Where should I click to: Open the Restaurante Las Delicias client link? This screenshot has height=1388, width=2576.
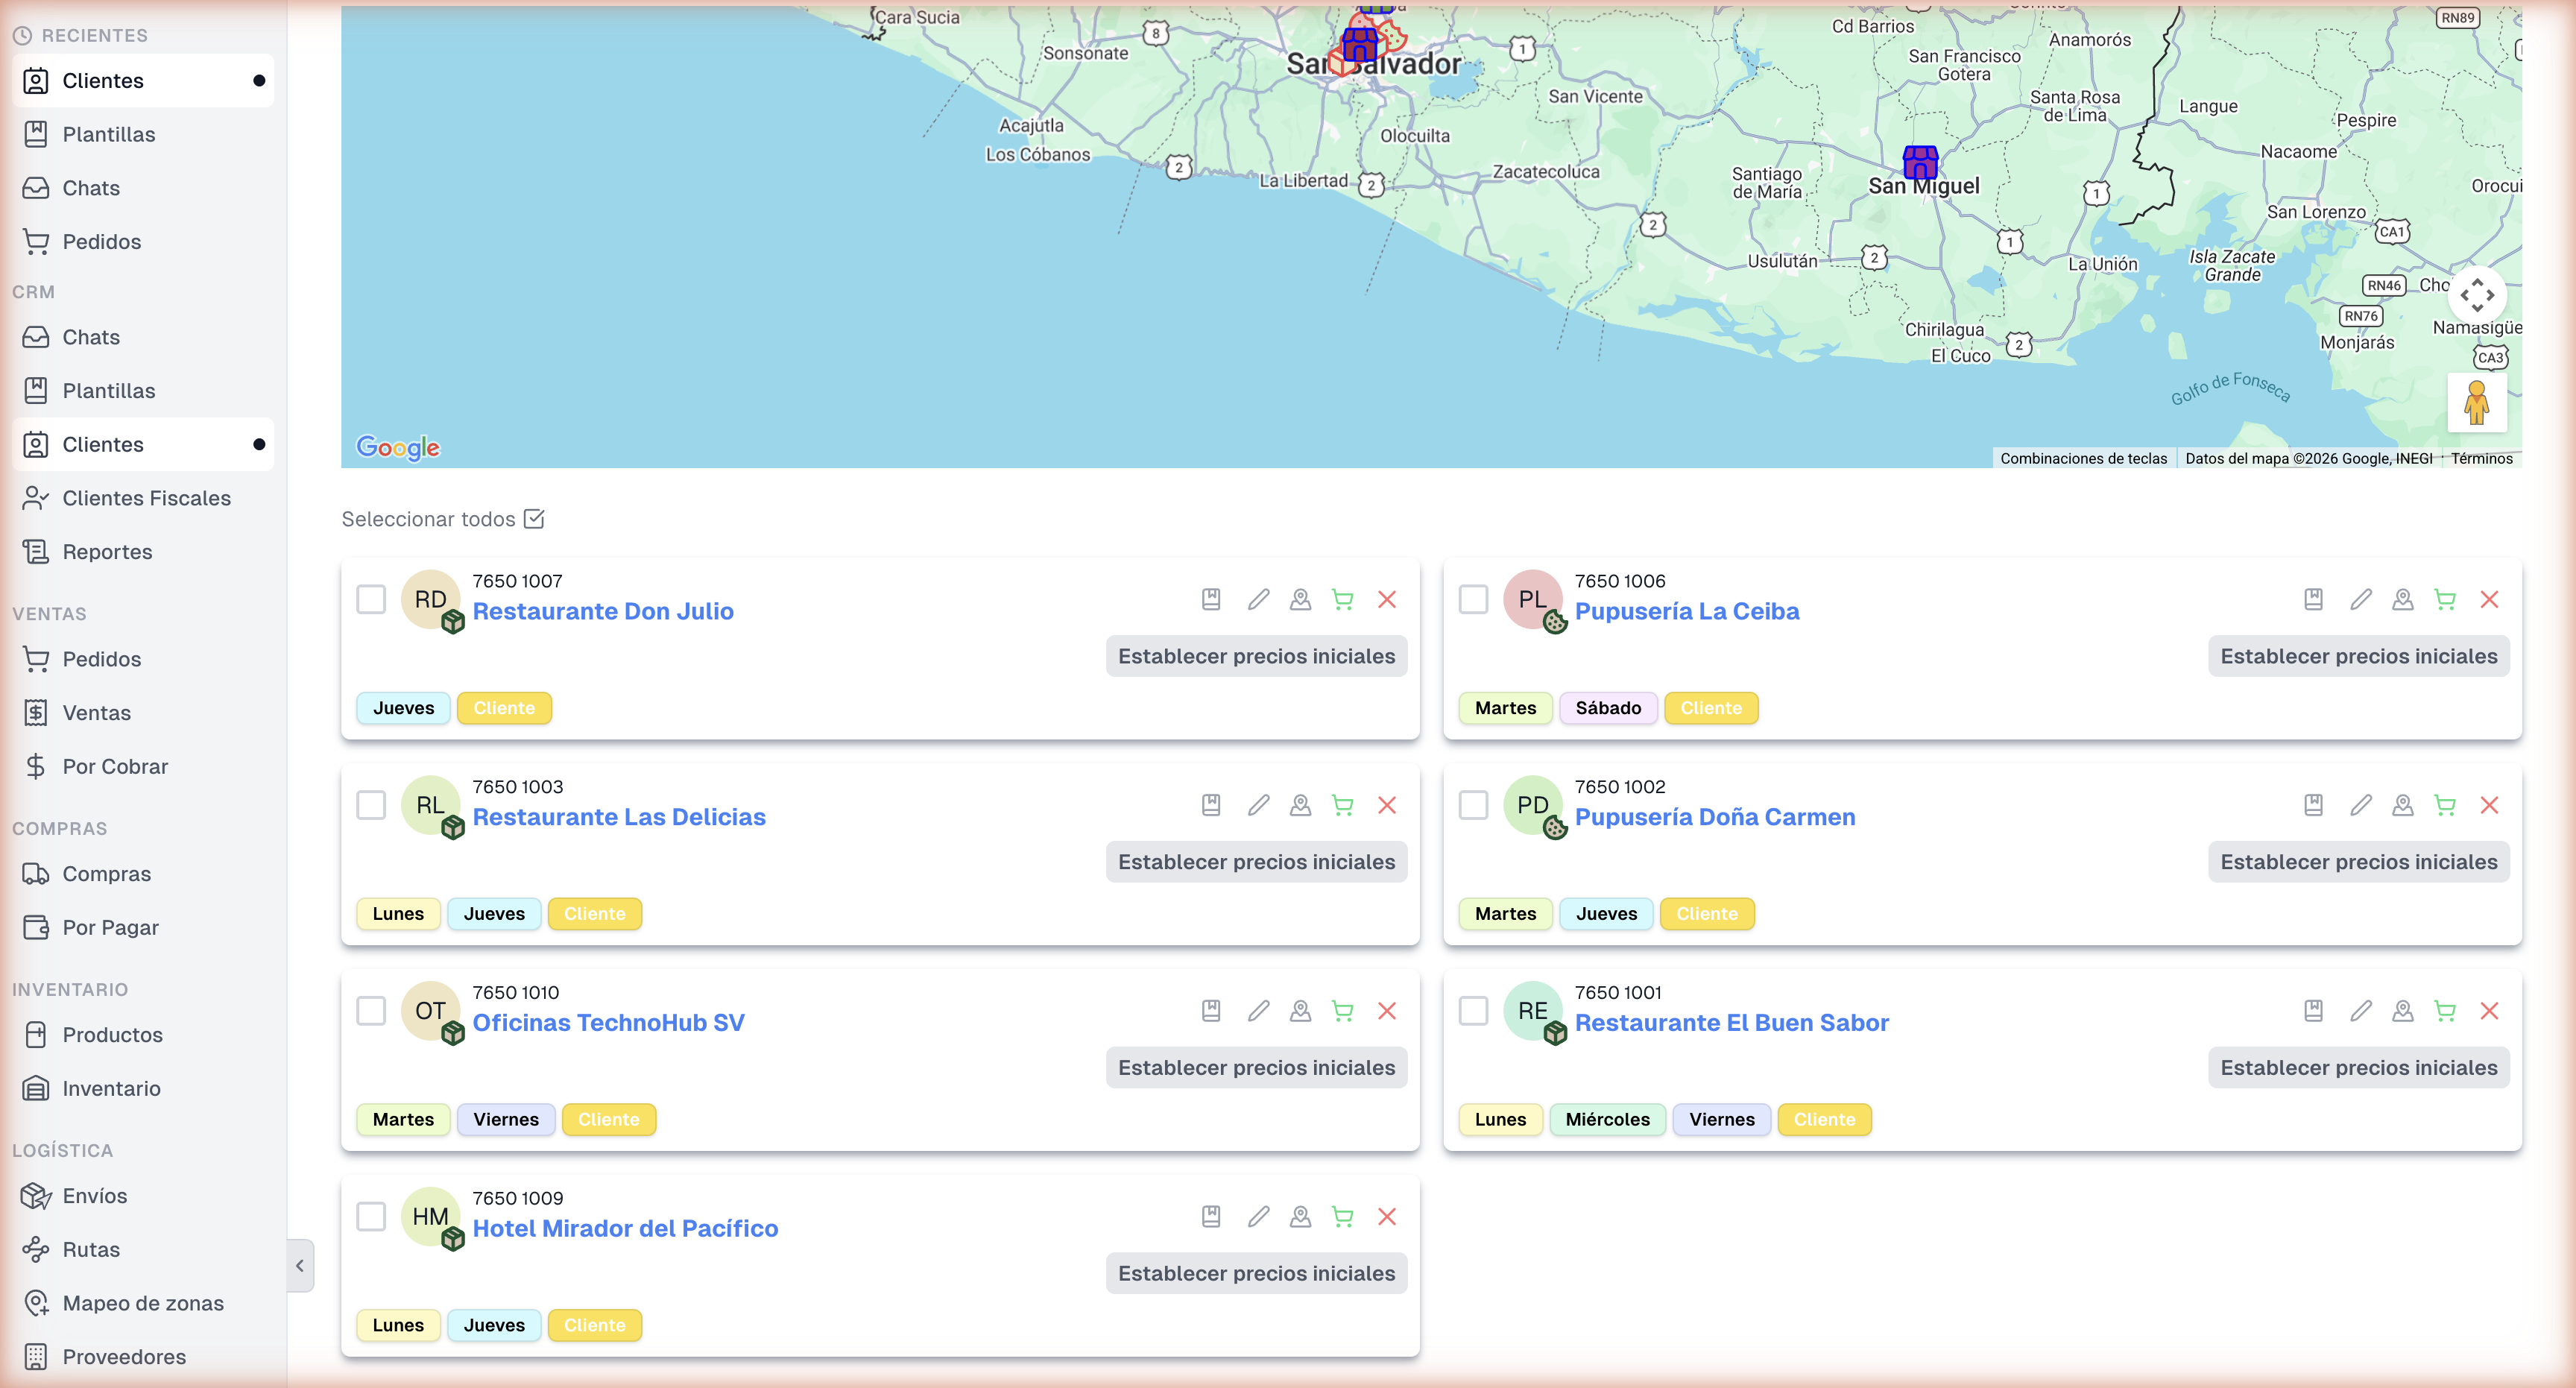(619, 817)
